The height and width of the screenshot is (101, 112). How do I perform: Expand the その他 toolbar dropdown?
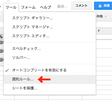101,16
